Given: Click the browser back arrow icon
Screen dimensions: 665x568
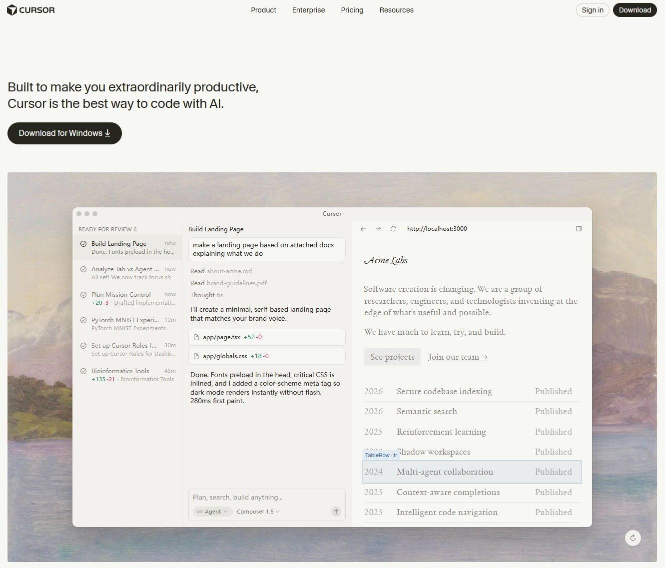Looking at the screenshot, I should tap(363, 229).
